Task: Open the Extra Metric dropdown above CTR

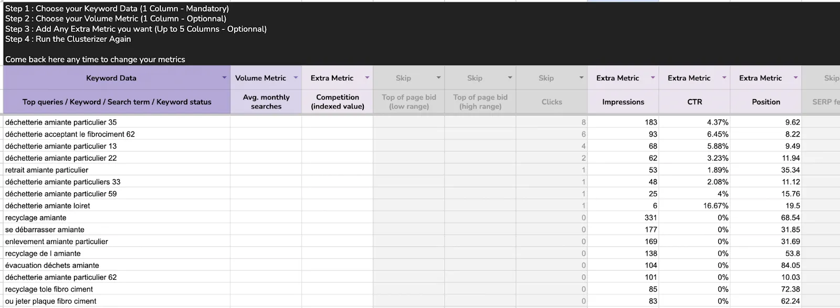Action: tap(724, 78)
